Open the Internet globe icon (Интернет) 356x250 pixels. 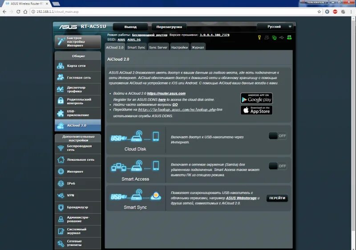[61, 171]
